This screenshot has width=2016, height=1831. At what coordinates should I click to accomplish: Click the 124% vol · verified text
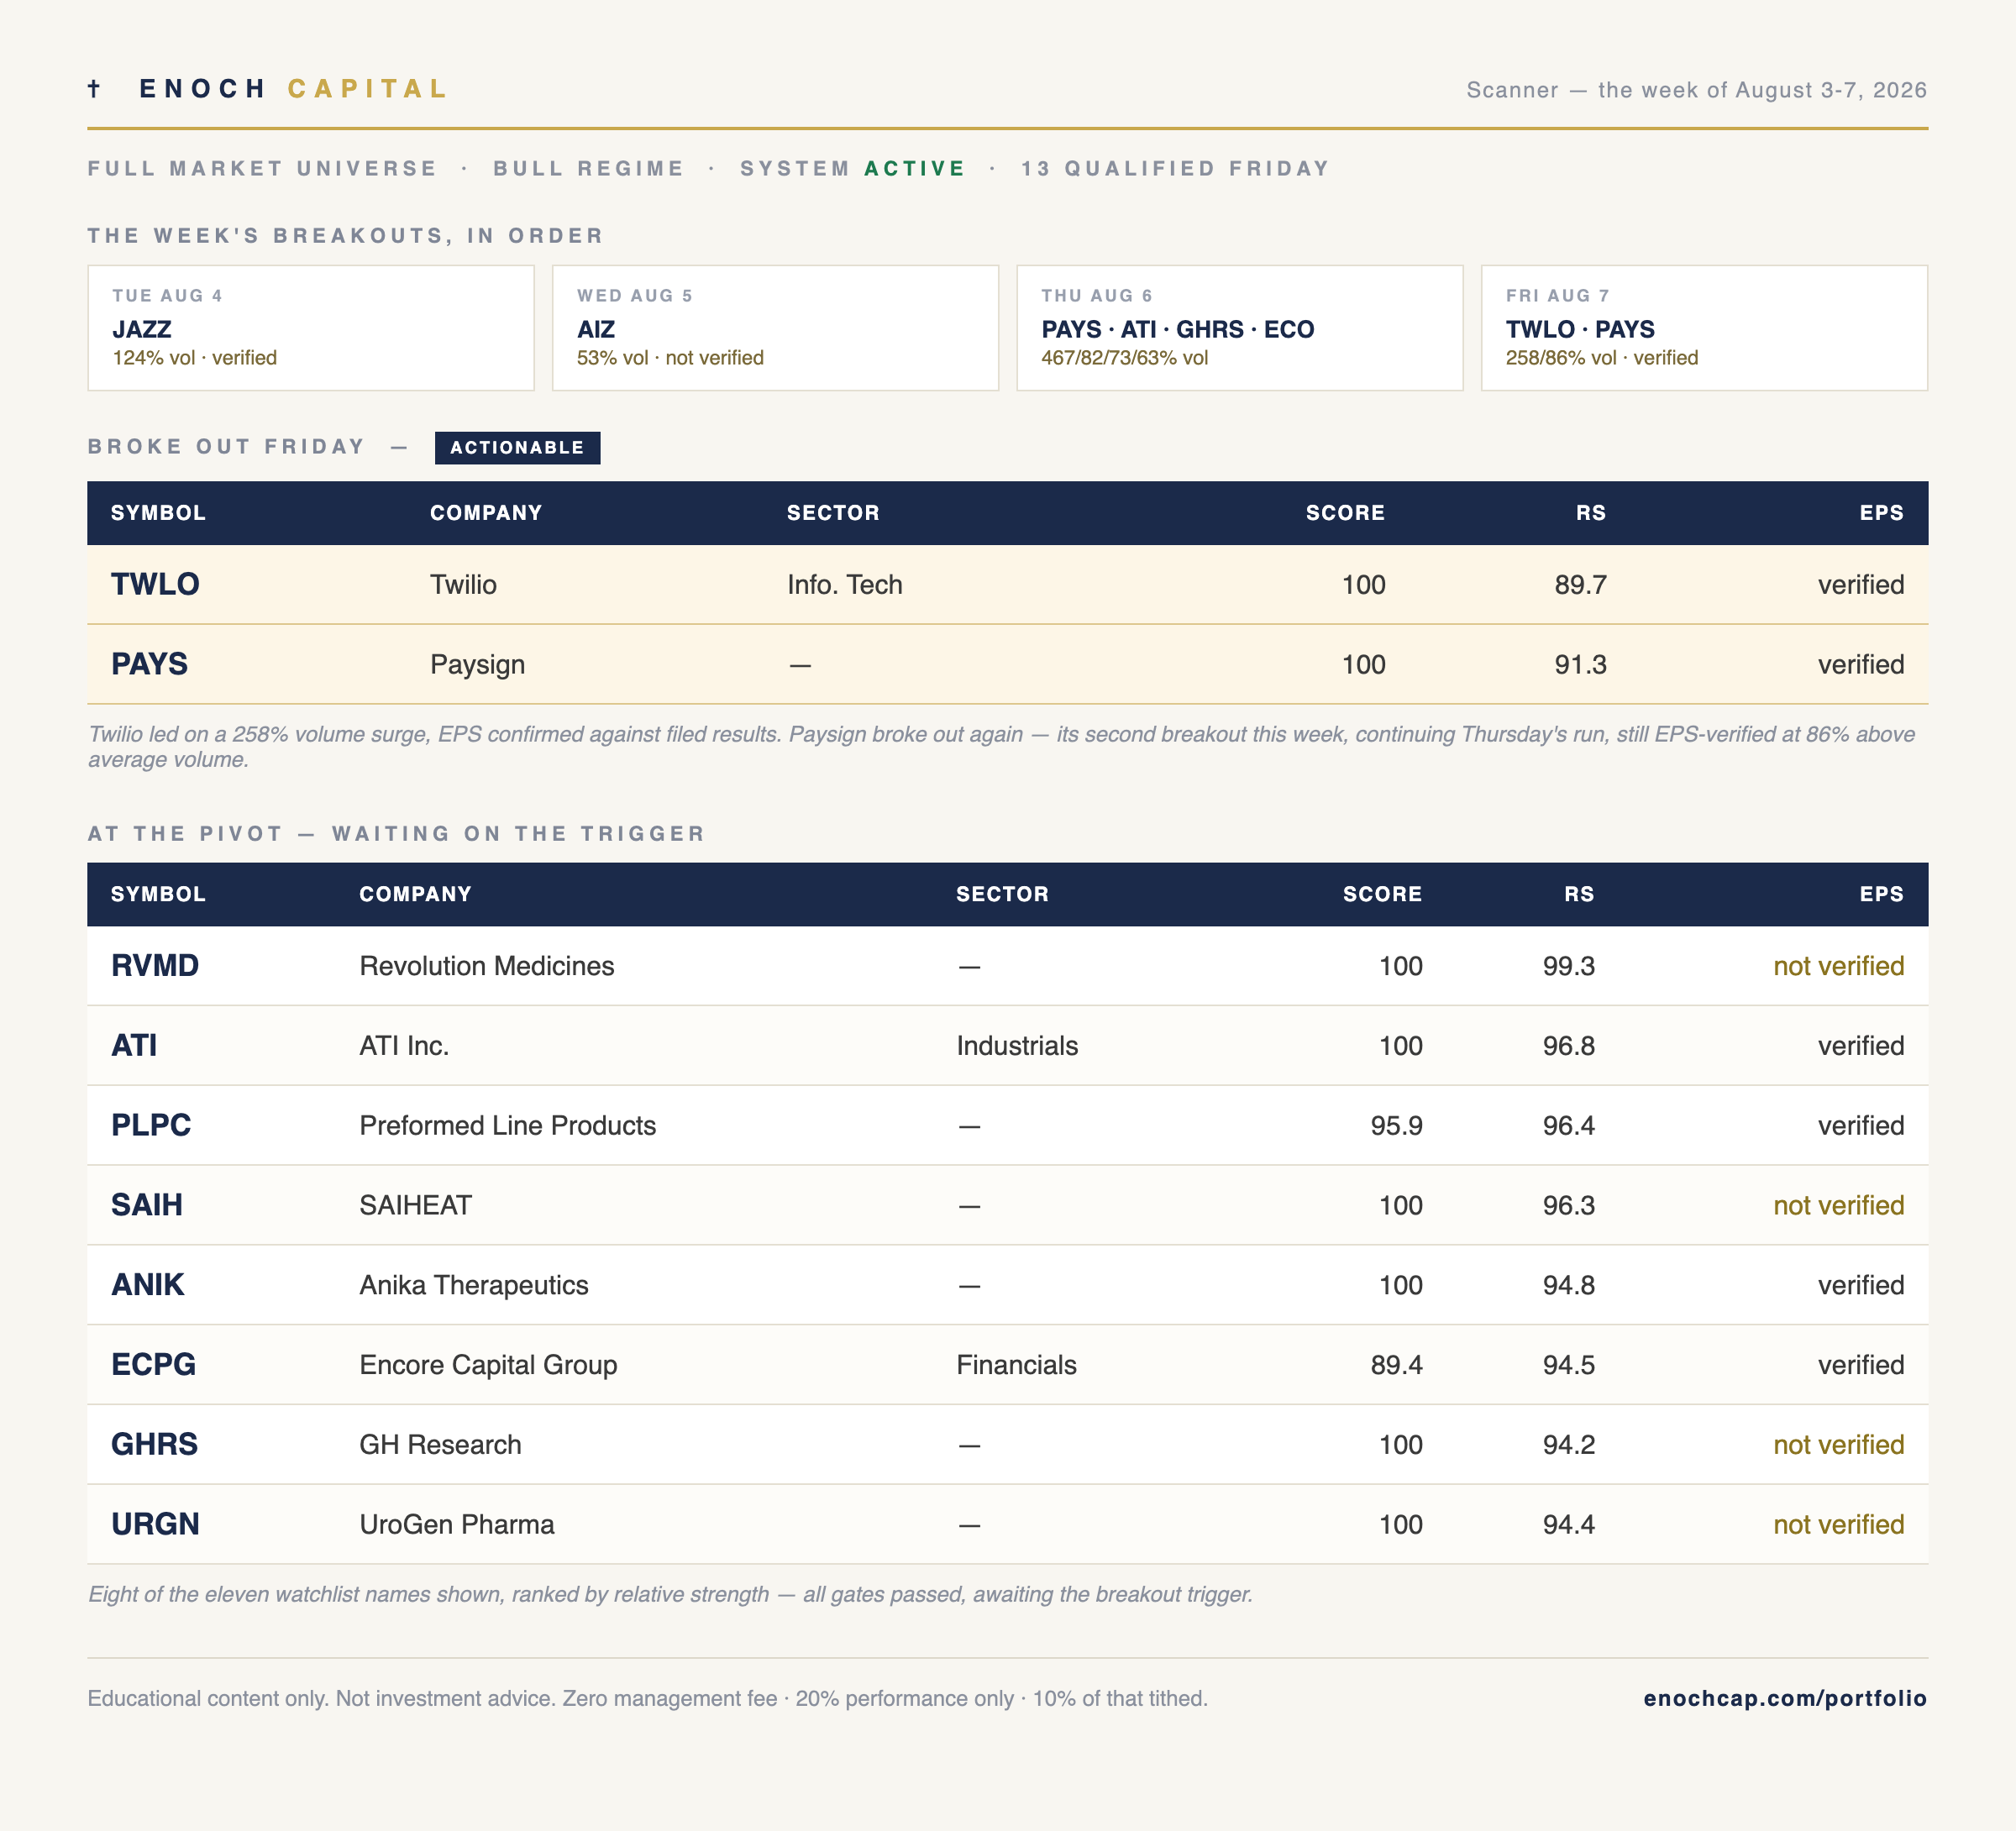pyautogui.click(x=194, y=358)
